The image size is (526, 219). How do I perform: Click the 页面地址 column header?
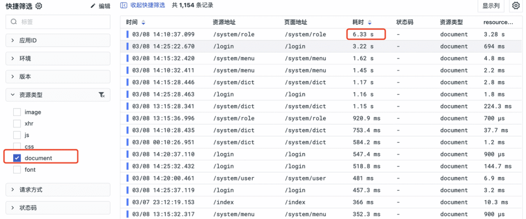coord(296,22)
